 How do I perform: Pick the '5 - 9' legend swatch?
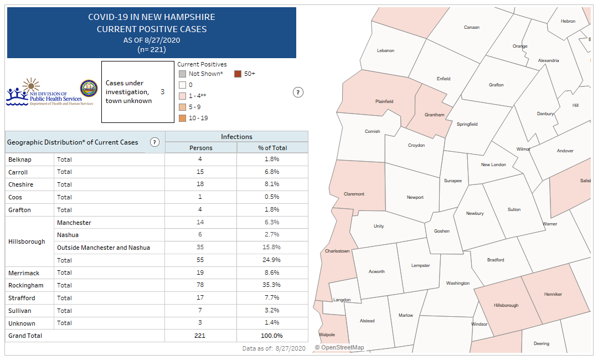pos(182,107)
